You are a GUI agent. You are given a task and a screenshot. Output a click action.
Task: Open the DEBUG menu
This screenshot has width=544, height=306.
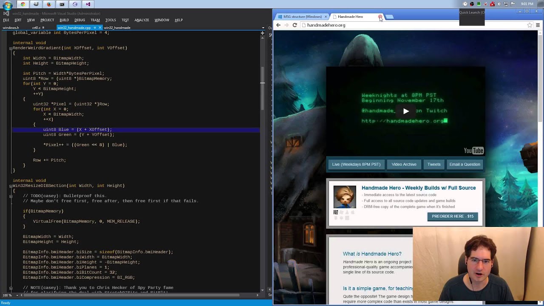79,20
